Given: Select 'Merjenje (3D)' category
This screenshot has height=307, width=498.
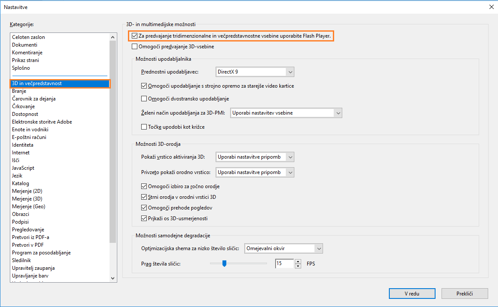Looking at the screenshot, I should tap(60, 199).
